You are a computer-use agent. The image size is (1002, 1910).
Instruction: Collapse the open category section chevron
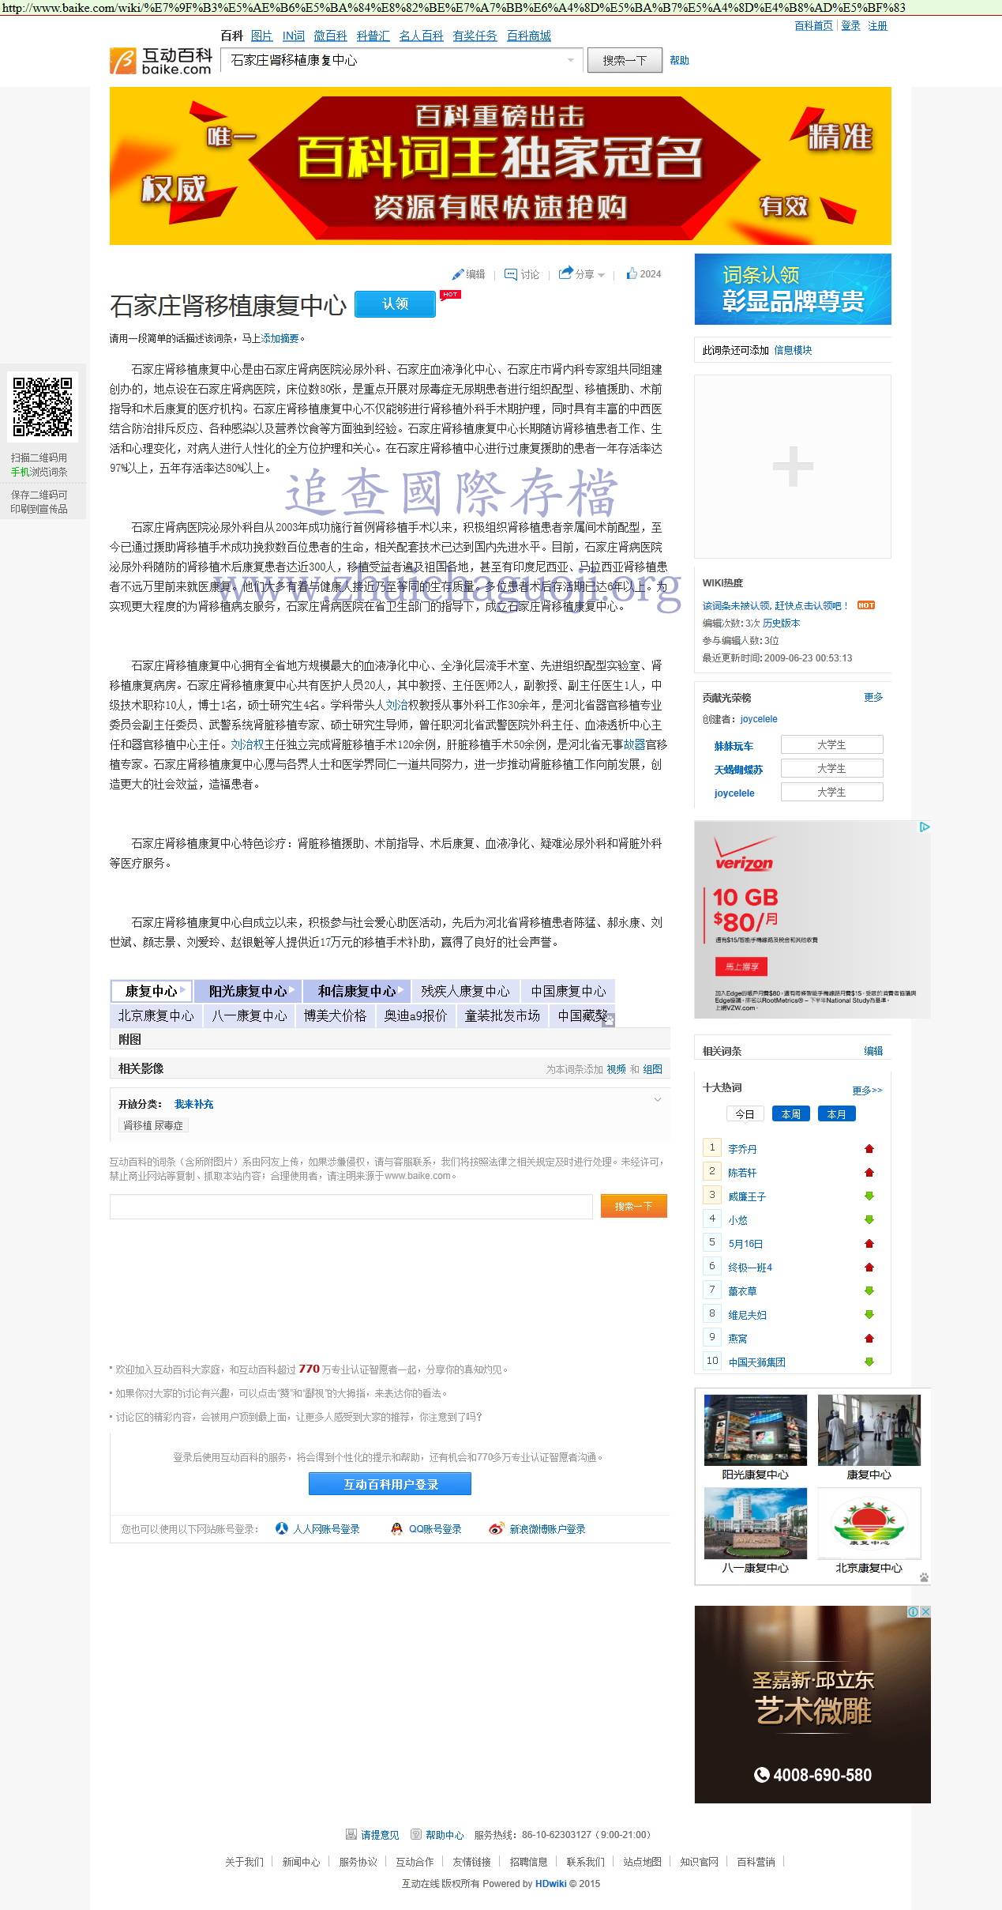pyautogui.click(x=657, y=1100)
